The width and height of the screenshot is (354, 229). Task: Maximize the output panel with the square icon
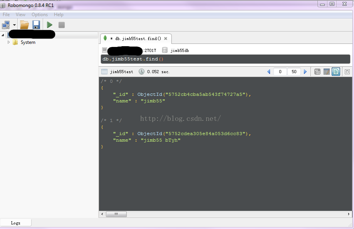(x=347, y=72)
